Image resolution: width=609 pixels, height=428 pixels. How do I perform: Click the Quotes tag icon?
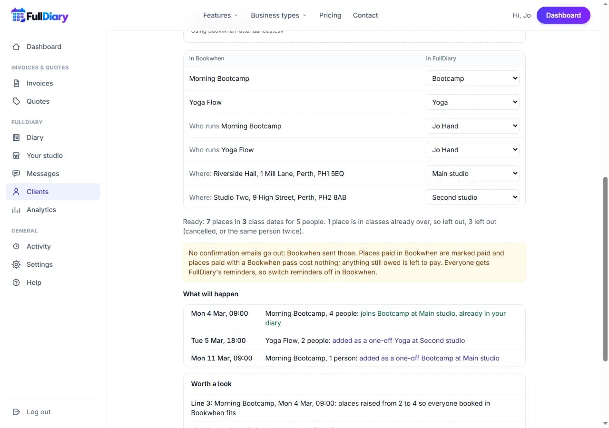coord(16,101)
